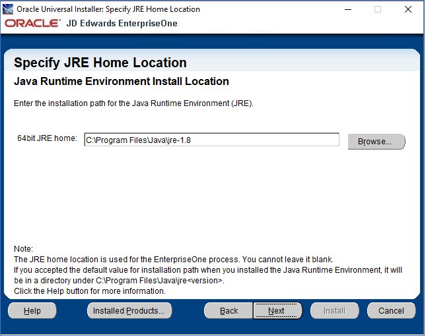
Task: Click the 'Java Runtime Environment Install Location' subheading
Action: [x=122, y=81]
